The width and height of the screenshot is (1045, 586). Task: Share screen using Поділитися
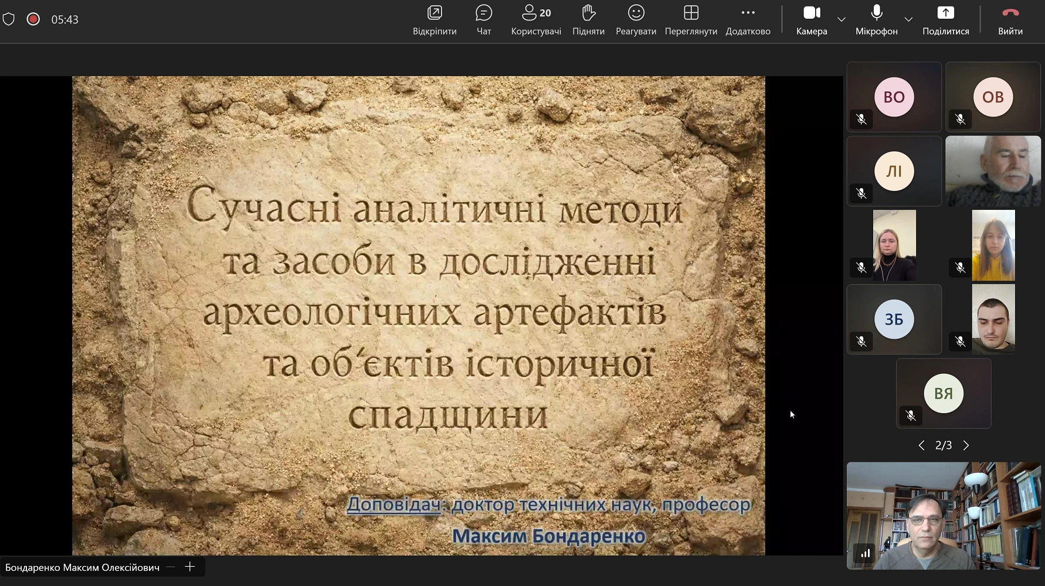tap(945, 19)
